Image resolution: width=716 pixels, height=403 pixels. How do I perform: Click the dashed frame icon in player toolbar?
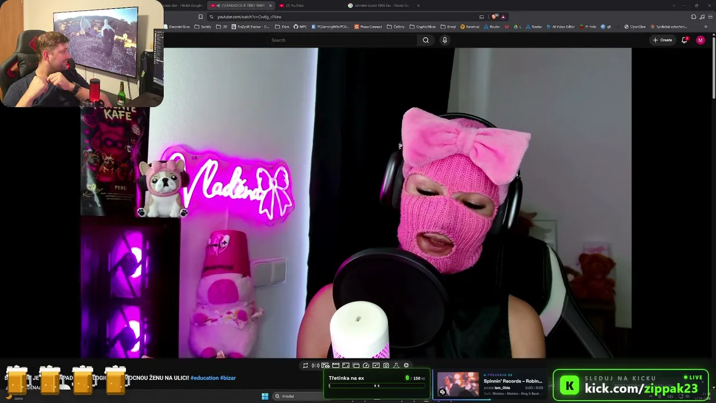tap(356, 365)
